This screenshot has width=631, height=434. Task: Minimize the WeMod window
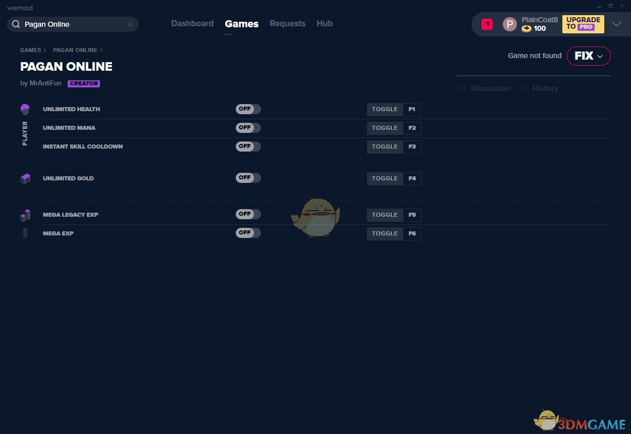coord(599,6)
